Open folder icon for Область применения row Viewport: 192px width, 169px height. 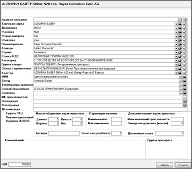(180, 69)
